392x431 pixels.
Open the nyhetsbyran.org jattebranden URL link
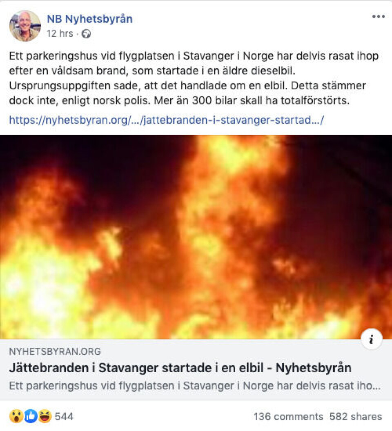click(x=167, y=120)
